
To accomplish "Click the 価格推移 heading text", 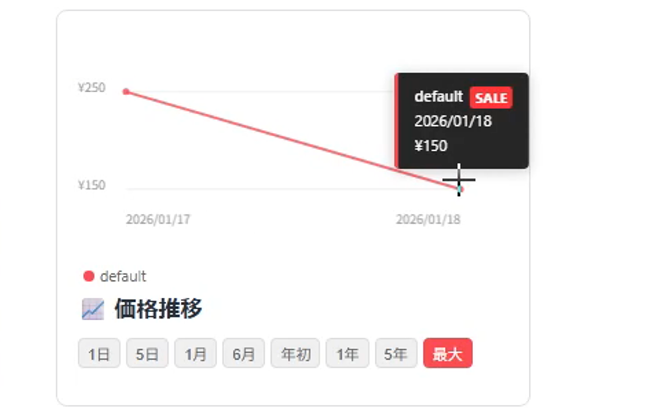I will point(159,309).
